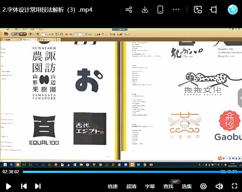Open the second menu in the reader menu bar

coord(17,29)
